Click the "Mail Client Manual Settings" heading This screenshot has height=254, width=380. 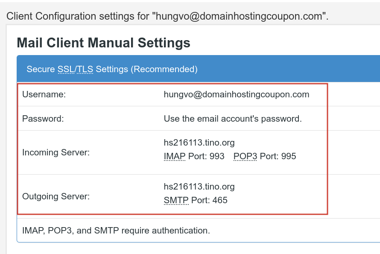coord(103,43)
